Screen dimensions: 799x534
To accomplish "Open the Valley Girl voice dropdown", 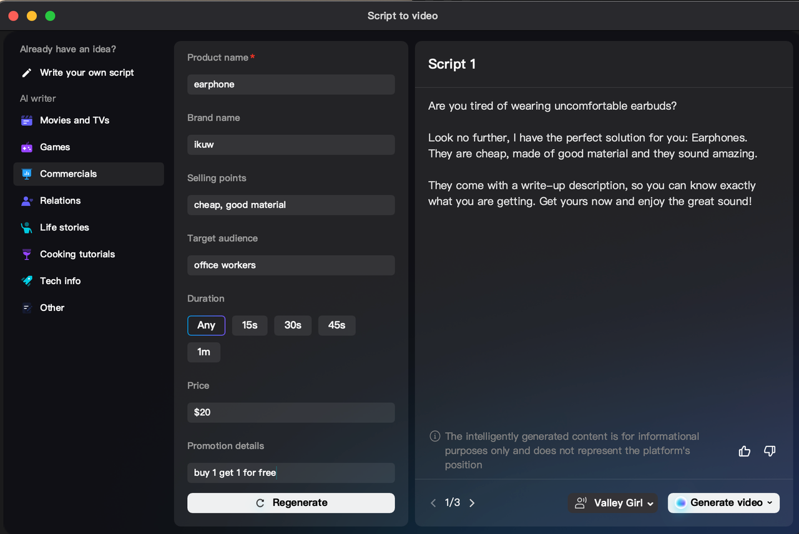I will click(612, 503).
